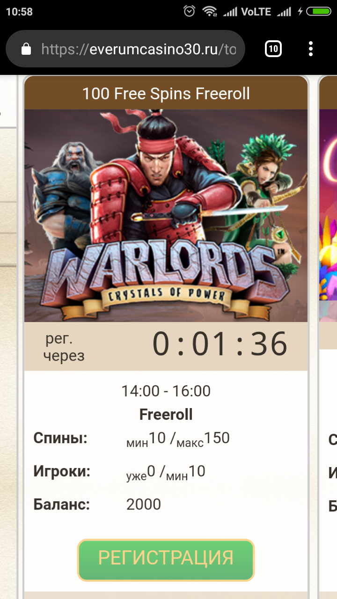Tap the 0:01:36 registration countdown timer
The height and width of the screenshot is (599, 337).
220,344
